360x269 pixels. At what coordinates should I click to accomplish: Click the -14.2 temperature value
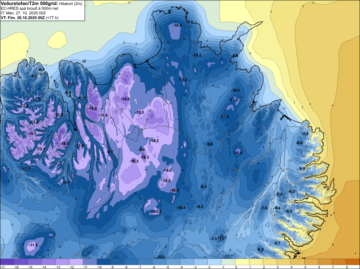coord(154,141)
